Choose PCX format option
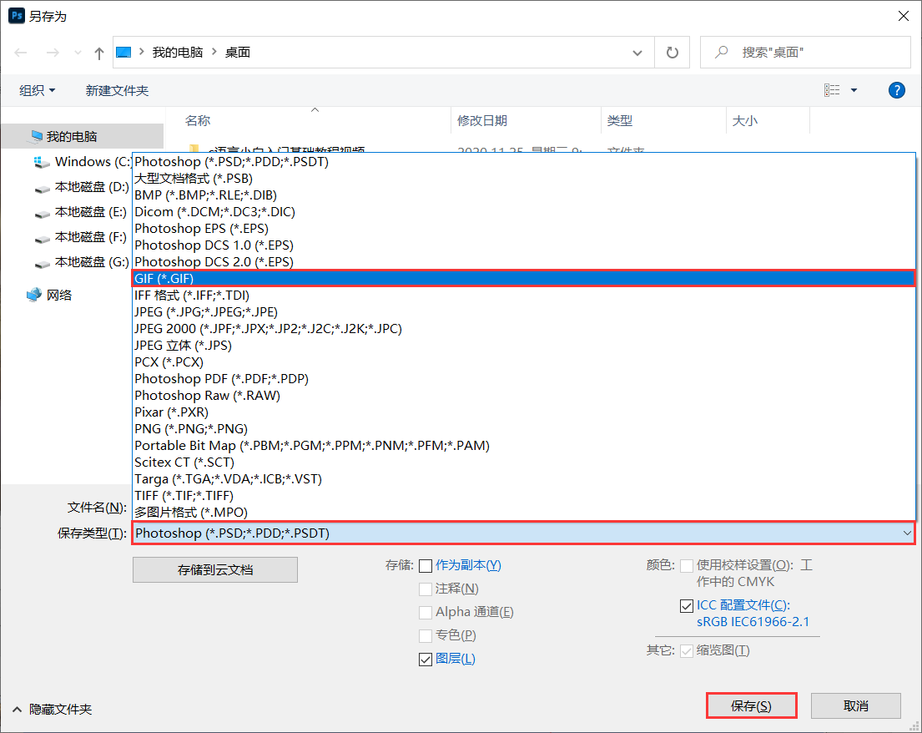This screenshot has width=922, height=733. point(523,361)
